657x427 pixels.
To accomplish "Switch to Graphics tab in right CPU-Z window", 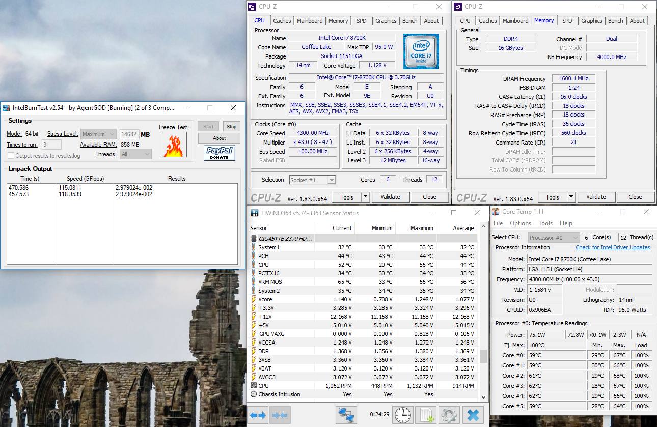I will pyautogui.click(x=591, y=21).
